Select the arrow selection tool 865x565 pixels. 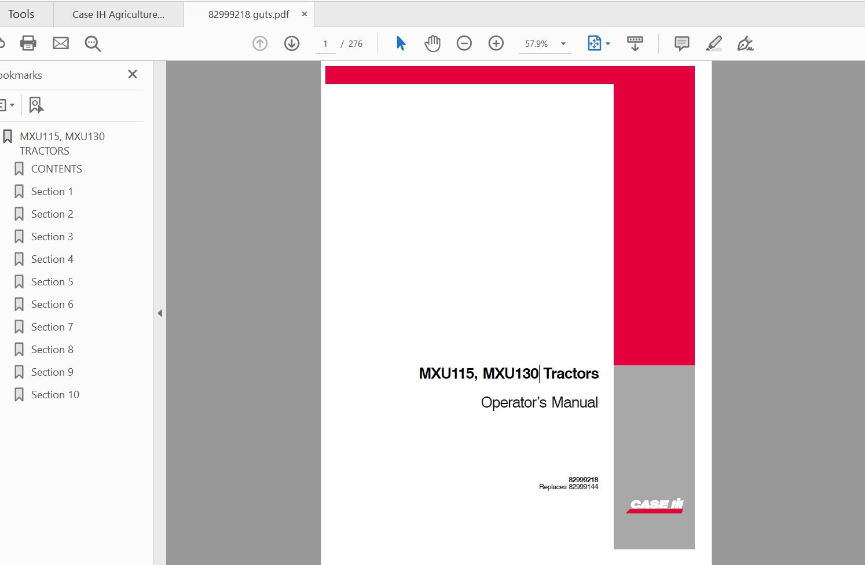coord(401,43)
